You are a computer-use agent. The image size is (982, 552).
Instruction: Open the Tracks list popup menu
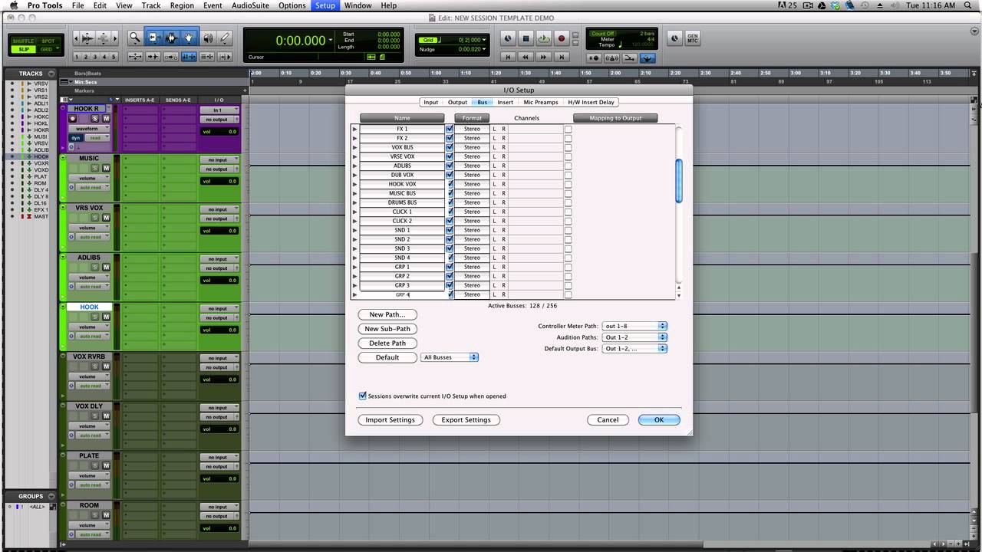pos(51,74)
